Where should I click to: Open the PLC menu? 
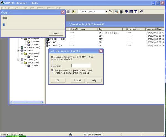(x=26, y=7)
